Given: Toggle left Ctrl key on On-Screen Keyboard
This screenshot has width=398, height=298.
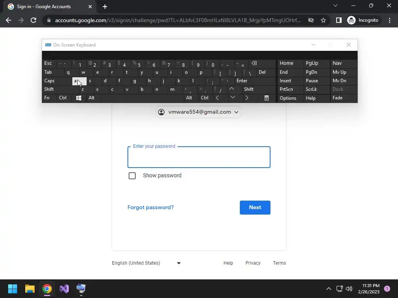Looking at the screenshot, I should coord(64,98).
